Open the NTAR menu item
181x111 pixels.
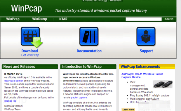coord(63,19)
